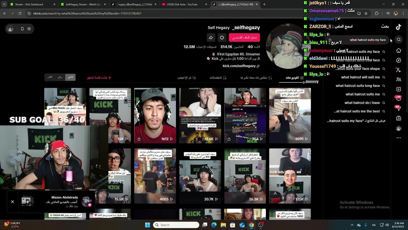The height and width of the screenshot is (230, 408).
Task: Open video thumbnail with 61.6K views
Action: (x=200, y=116)
